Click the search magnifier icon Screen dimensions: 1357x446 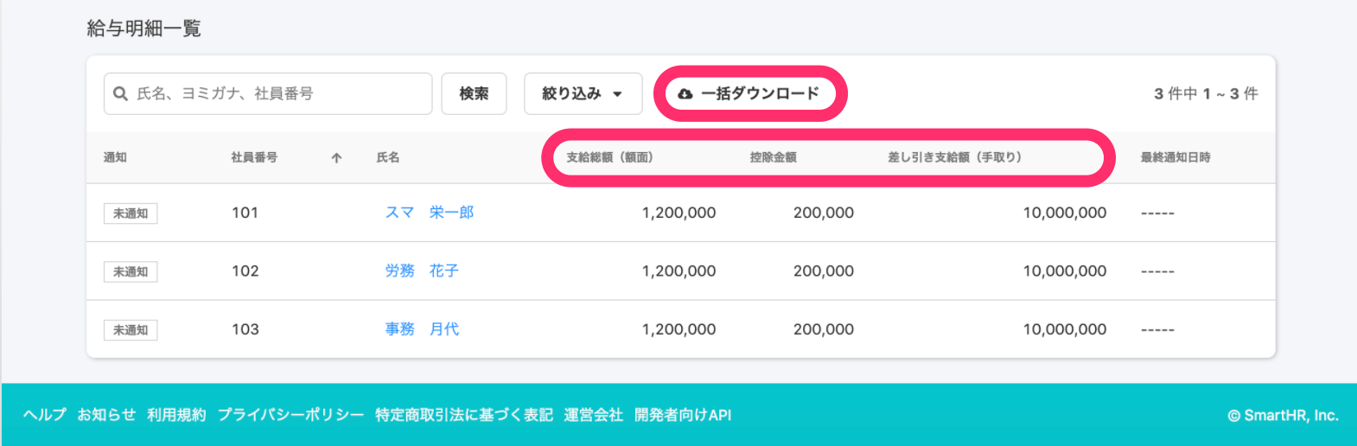click(x=121, y=93)
